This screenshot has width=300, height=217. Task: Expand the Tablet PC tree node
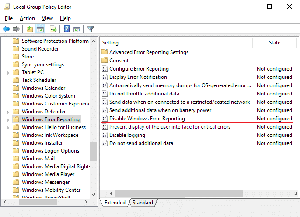point(8,73)
